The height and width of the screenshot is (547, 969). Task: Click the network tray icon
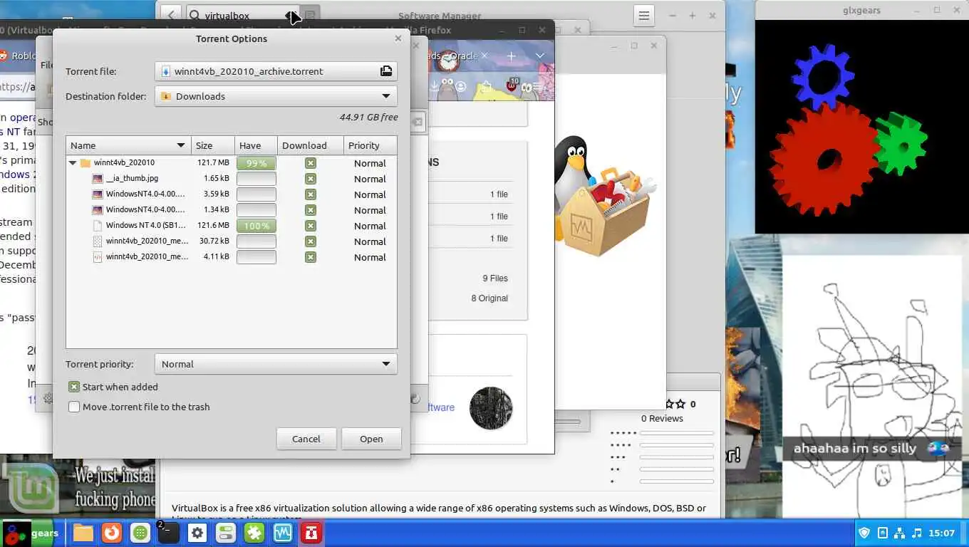click(x=900, y=533)
